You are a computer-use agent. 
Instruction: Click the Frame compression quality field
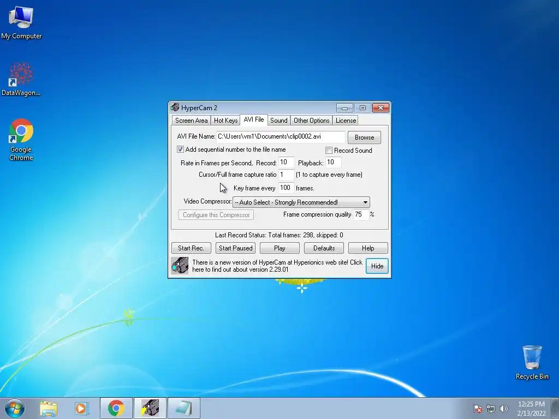coord(361,214)
